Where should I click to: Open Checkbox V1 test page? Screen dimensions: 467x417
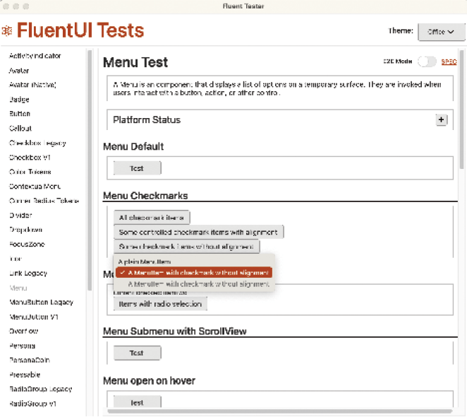(x=30, y=158)
